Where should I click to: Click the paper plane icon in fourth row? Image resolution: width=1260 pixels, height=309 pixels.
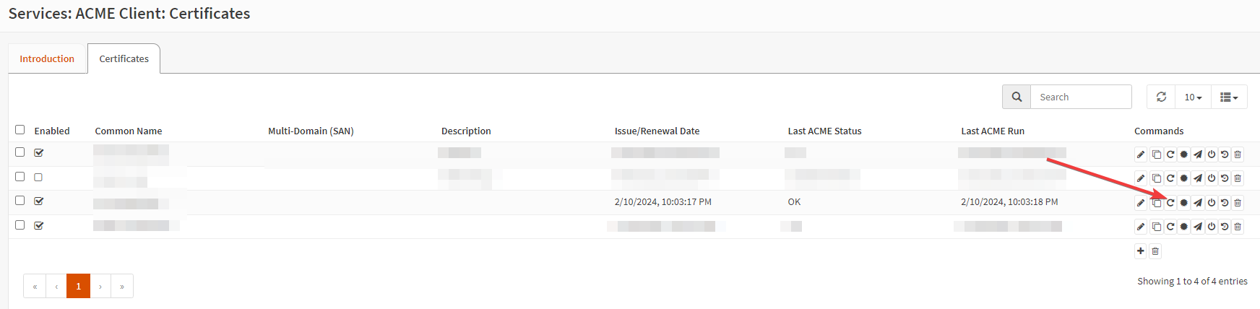coord(1197,227)
